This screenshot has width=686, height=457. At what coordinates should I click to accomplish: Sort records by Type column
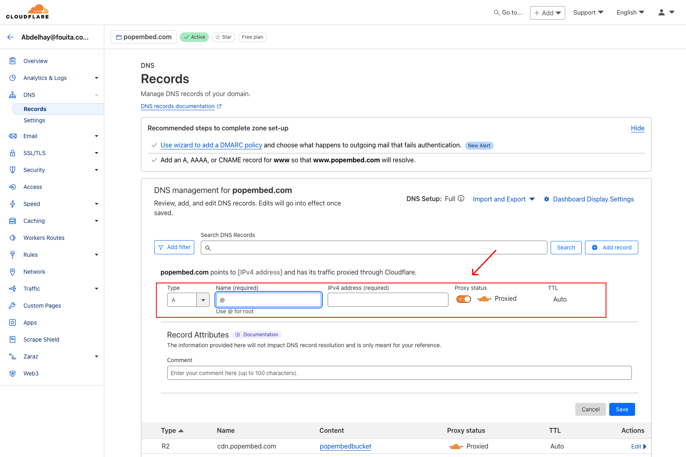(x=173, y=430)
